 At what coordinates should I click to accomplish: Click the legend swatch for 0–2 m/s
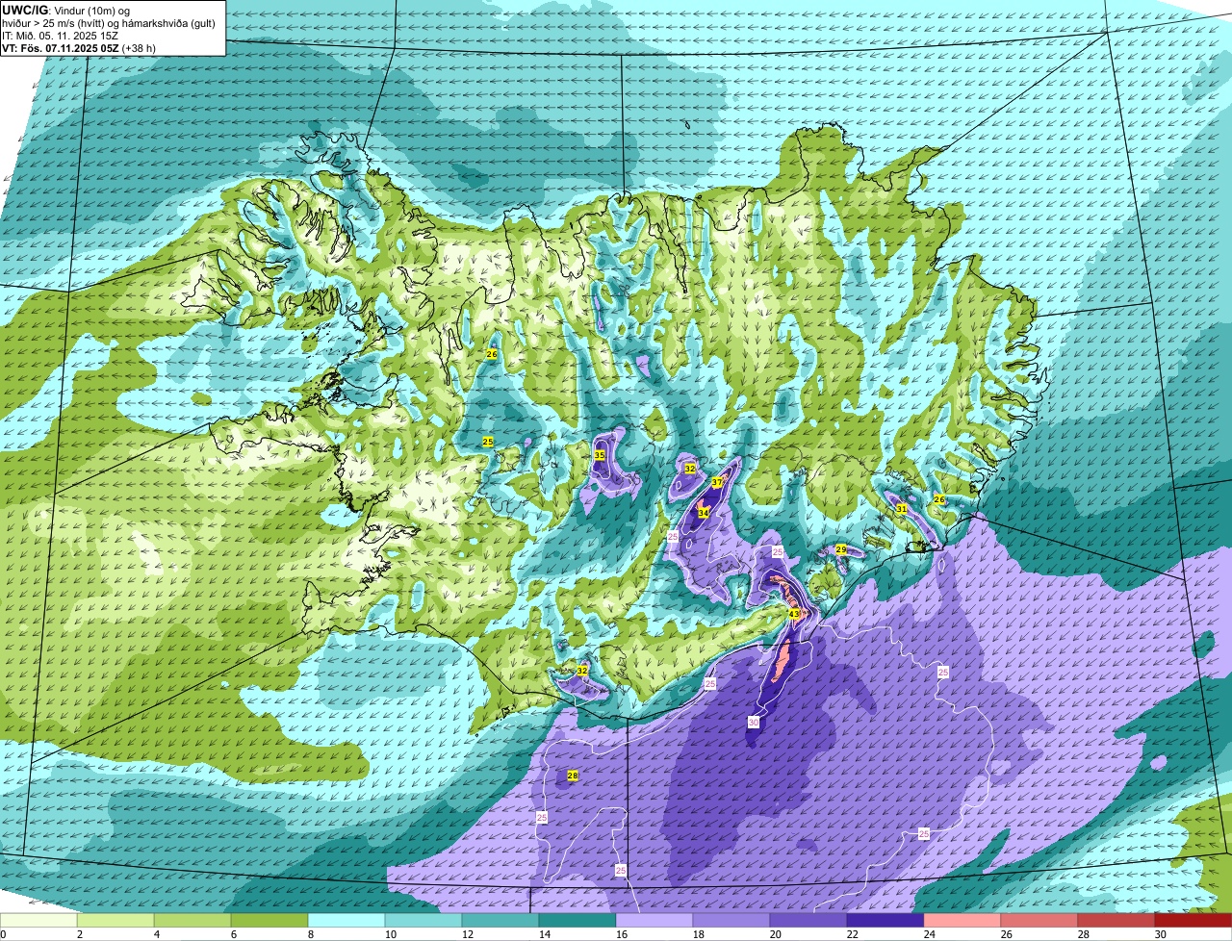[38, 921]
